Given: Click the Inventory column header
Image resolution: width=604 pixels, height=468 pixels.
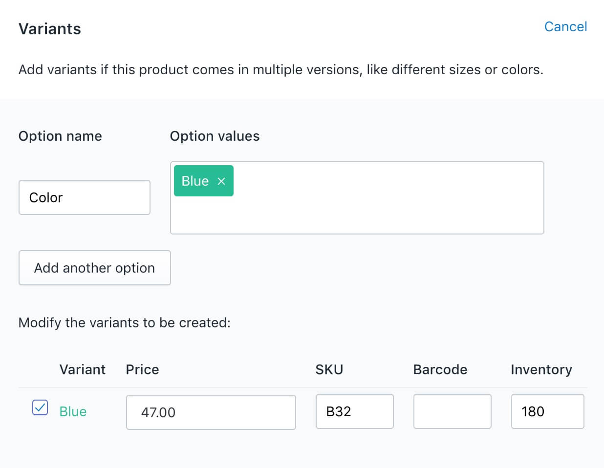Looking at the screenshot, I should (x=541, y=370).
